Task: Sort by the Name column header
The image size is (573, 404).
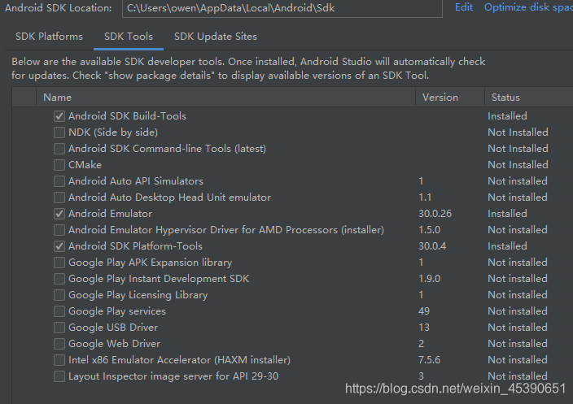Action: coord(225,98)
